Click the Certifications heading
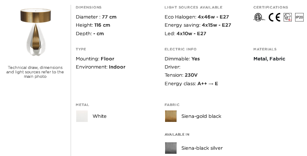This screenshot has width=307, height=156. (271, 7)
